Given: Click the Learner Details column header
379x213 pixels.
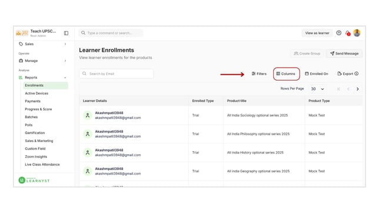Looking at the screenshot, I should [x=95, y=101].
